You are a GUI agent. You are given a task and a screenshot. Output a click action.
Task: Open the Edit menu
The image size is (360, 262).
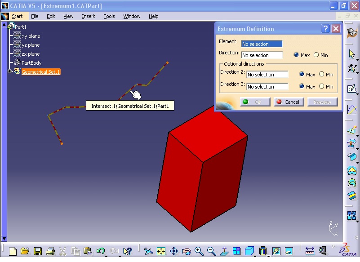51,16
